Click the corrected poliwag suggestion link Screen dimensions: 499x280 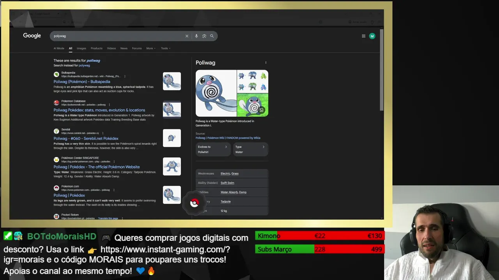[x=93, y=61]
